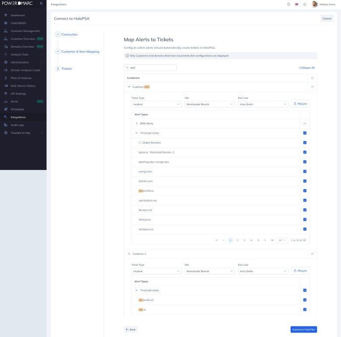Click the Back button
Viewport: 341px width, 337px height.
(131, 330)
